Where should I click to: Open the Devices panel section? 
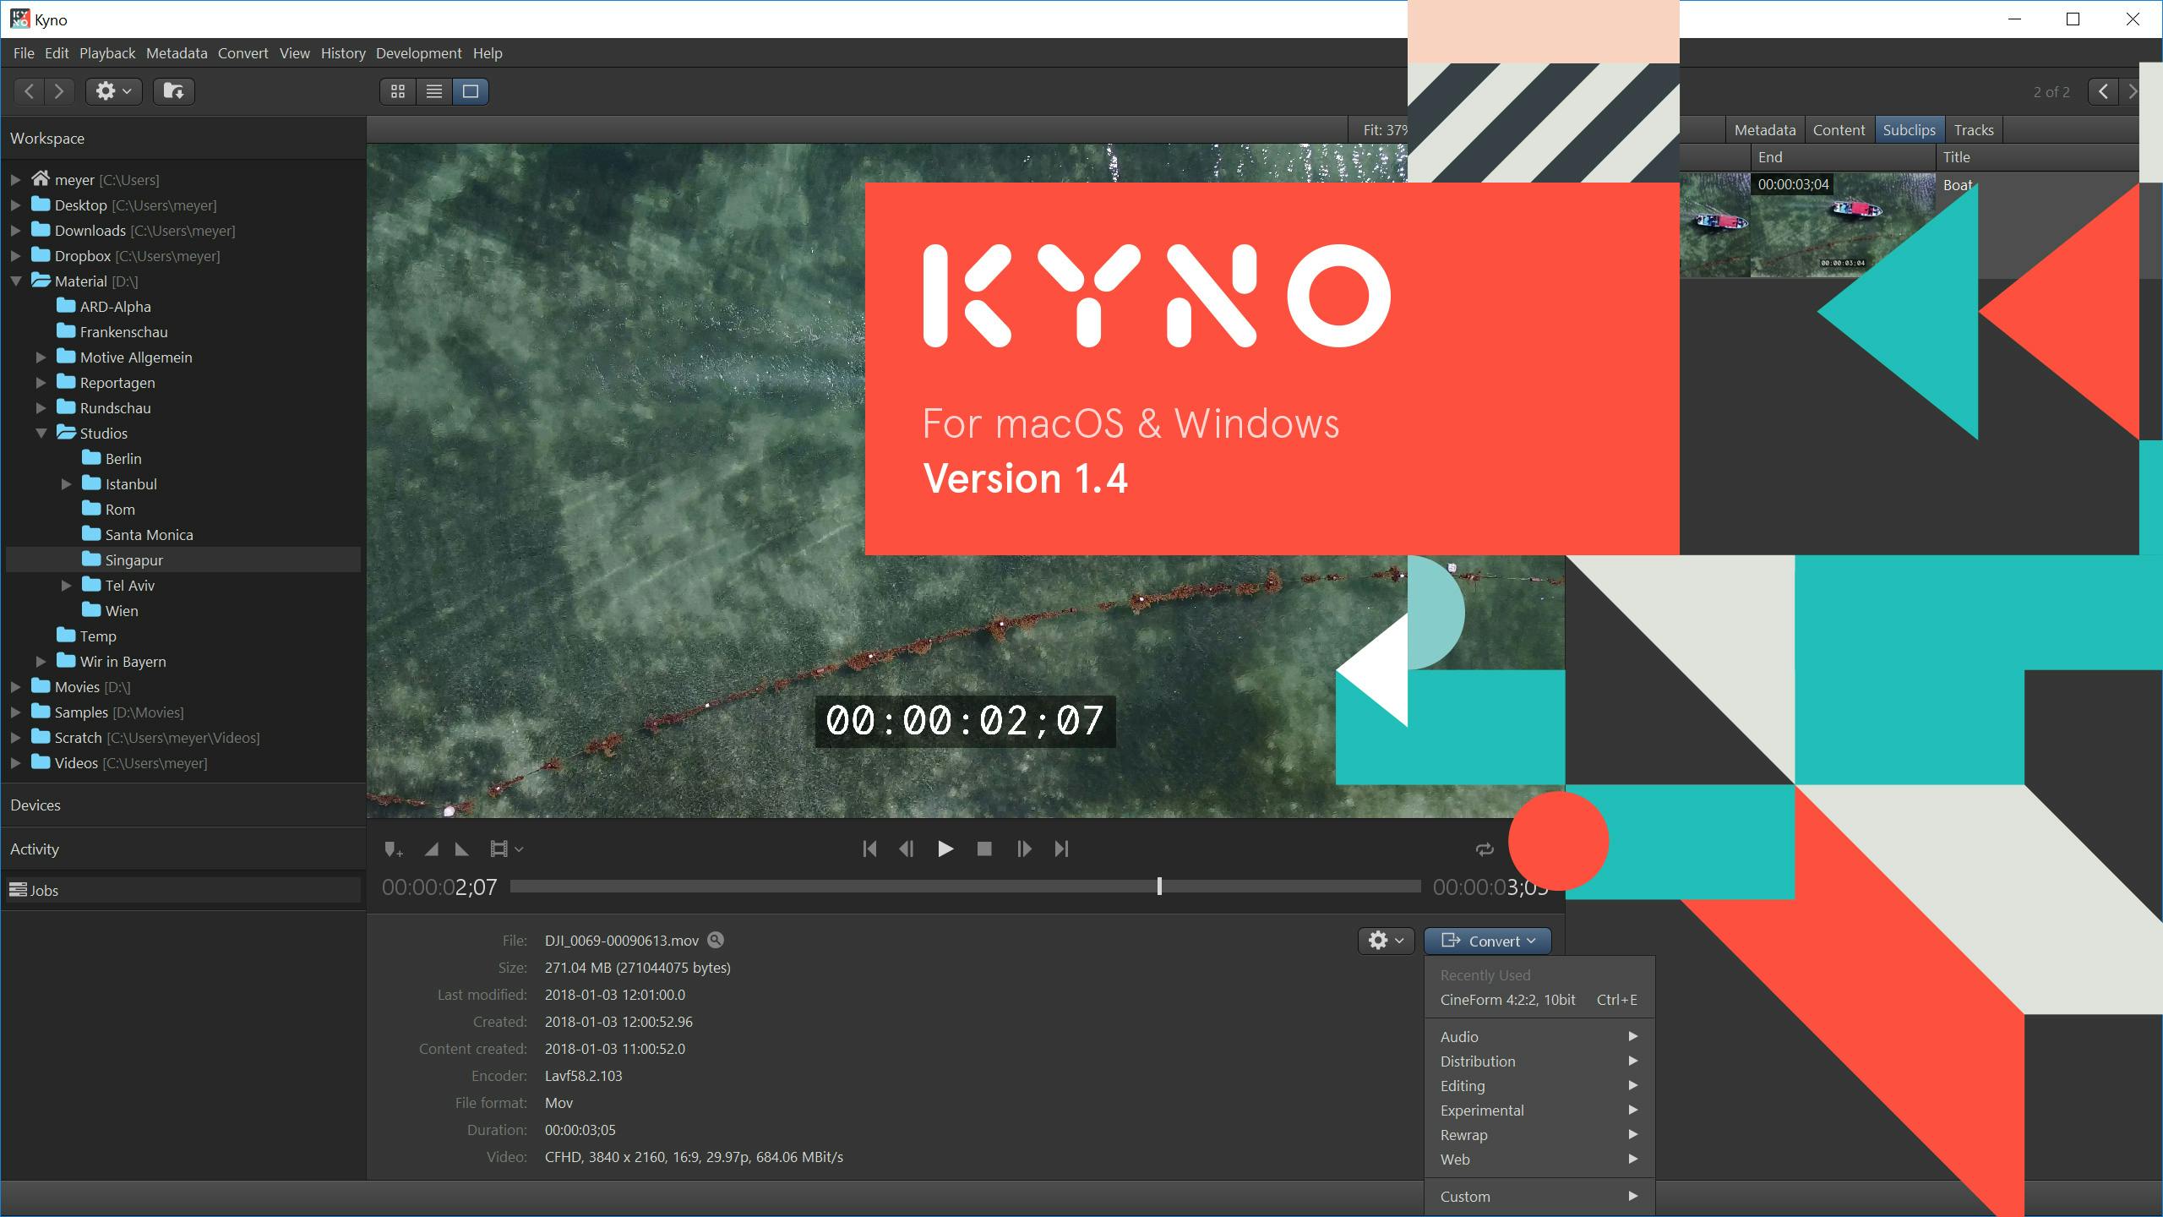pos(183,805)
